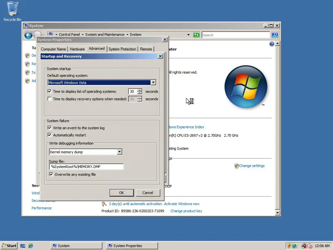Viewport: 333px width, 250px height.
Task: Click the scroll down arrow in System window
Action: 277,213
